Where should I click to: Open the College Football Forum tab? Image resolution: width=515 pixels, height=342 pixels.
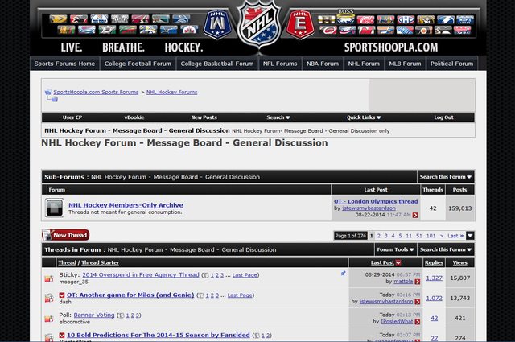click(138, 64)
